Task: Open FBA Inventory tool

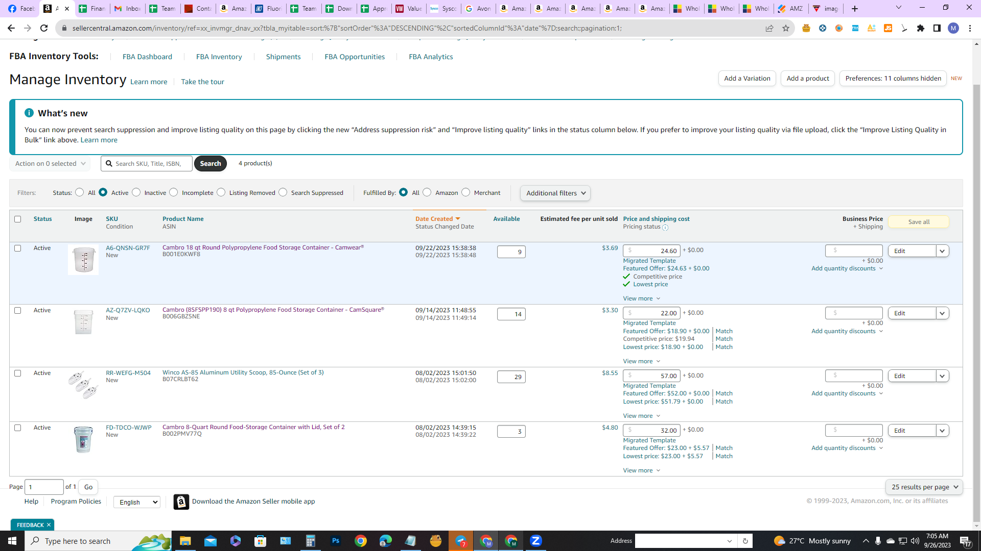Action: [219, 57]
